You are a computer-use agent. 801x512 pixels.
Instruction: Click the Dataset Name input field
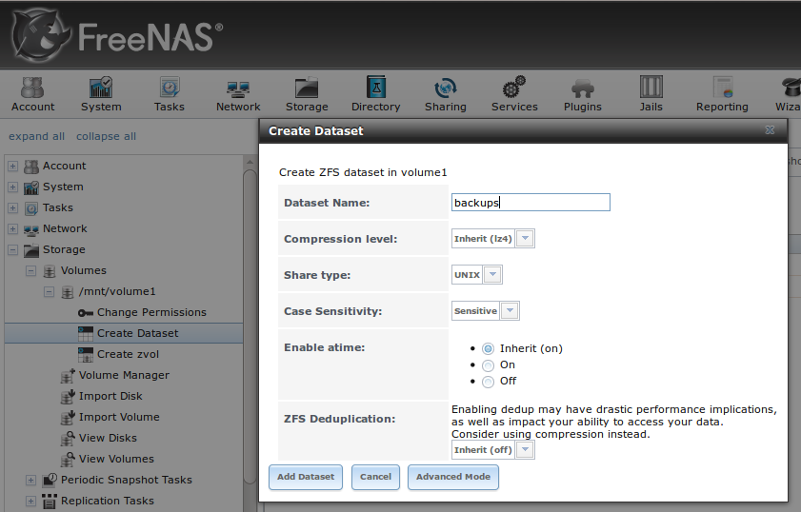coord(531,203)
